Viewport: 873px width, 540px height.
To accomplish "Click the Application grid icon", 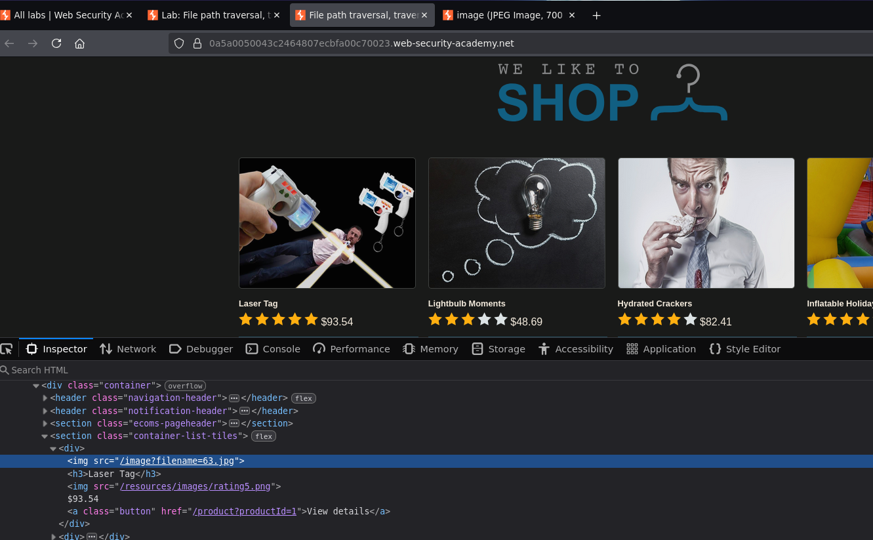I will (x=632, y=349).
